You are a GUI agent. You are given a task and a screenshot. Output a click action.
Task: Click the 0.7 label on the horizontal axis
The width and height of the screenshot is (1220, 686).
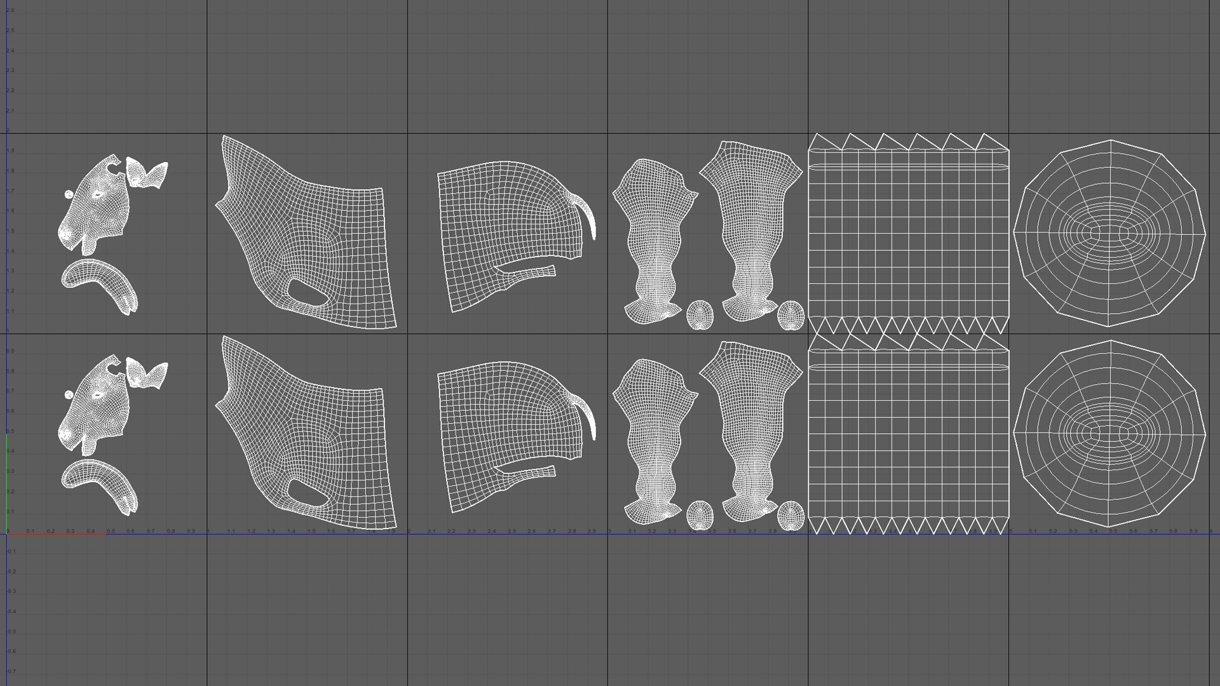[x=151, y=531]
